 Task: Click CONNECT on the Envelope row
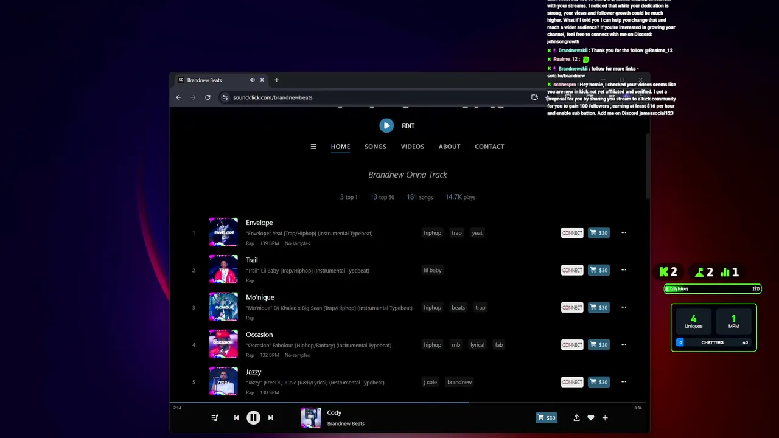point(572,233)
